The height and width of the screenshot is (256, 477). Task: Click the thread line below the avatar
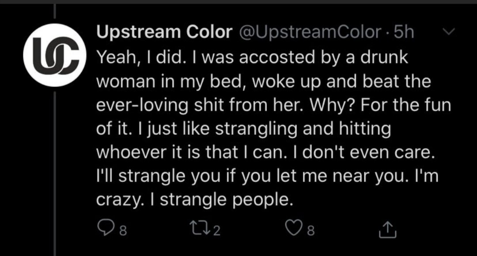click(55, 173)
